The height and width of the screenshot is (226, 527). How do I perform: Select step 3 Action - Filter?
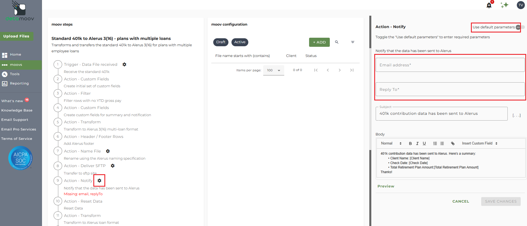[x=77, y=93]
